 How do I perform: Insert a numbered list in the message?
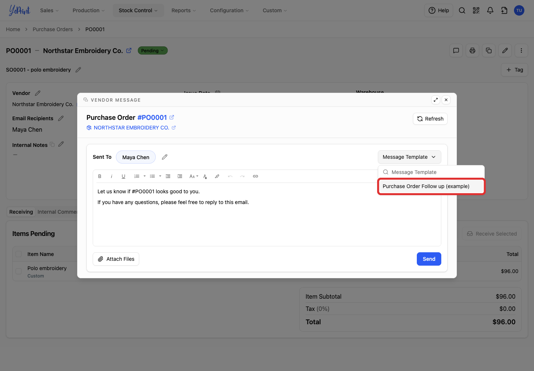click(x=137, y=176)
